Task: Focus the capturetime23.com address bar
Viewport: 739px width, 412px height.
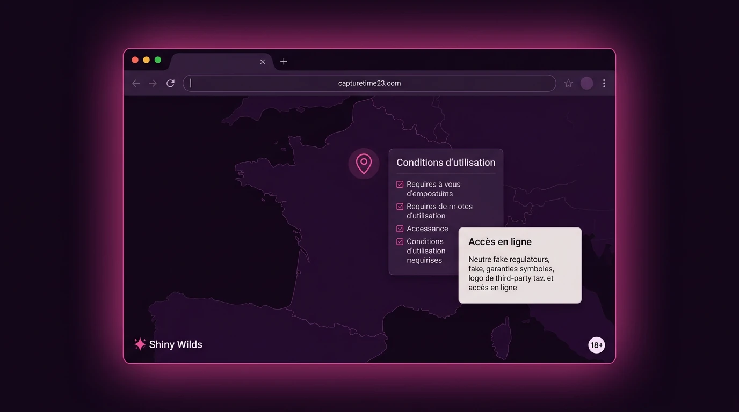Action: pos(369,83)
